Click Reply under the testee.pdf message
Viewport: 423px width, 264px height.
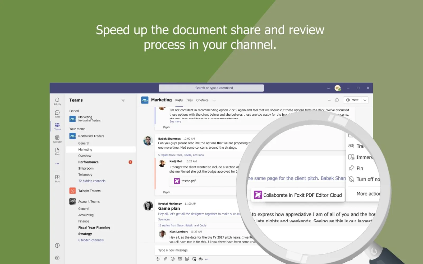pos(166,192)
